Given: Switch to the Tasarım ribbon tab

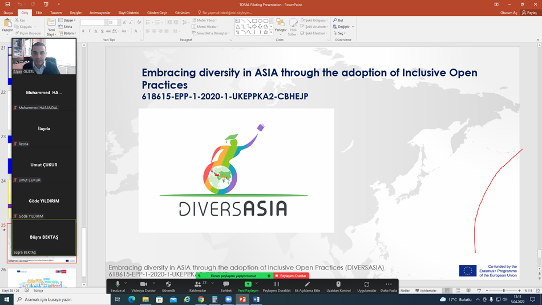Looking at the screenshot, I should click(x=56, y=13).
